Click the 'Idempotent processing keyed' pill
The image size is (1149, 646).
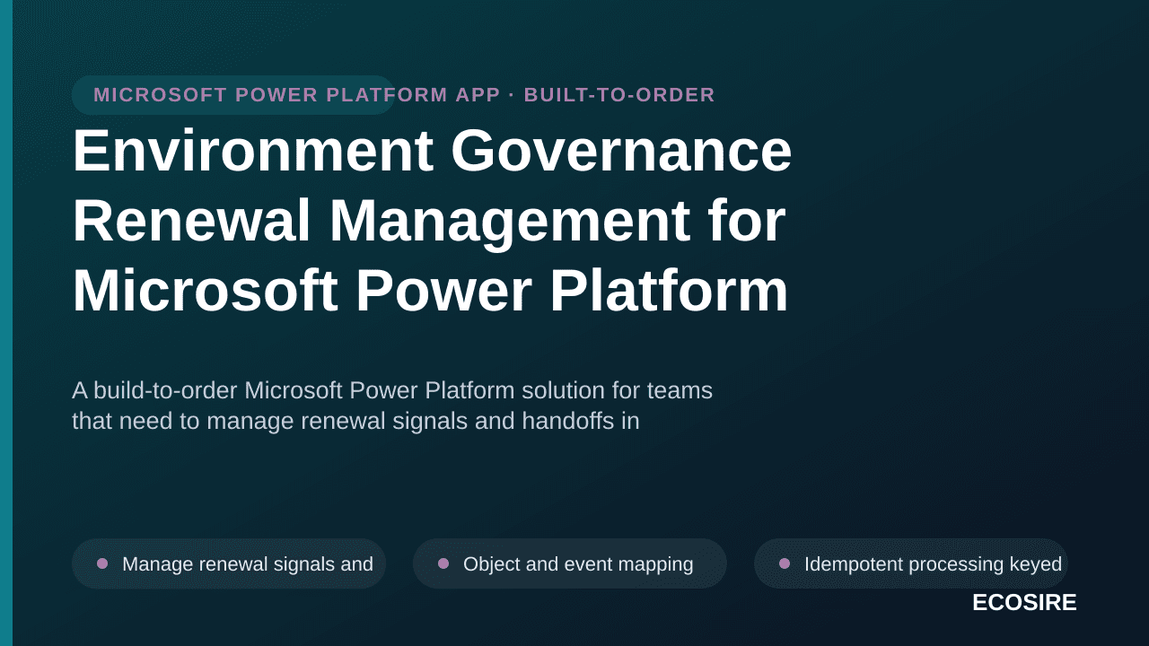[911, 563]
